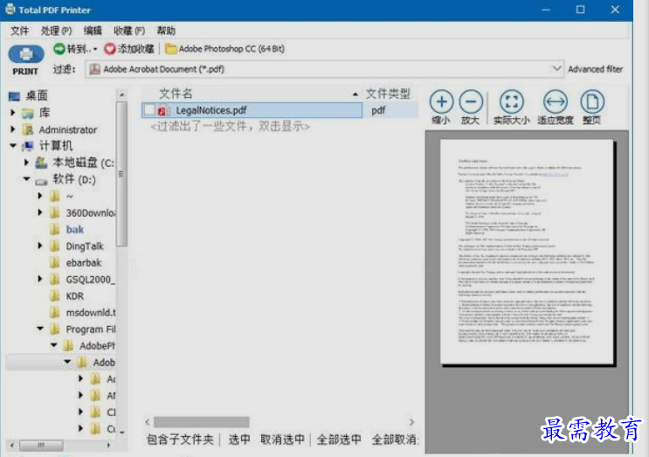This screenshot has width=649, height=457.
Task: Click the Computer icon in tree
Action: tap(28, 146)
